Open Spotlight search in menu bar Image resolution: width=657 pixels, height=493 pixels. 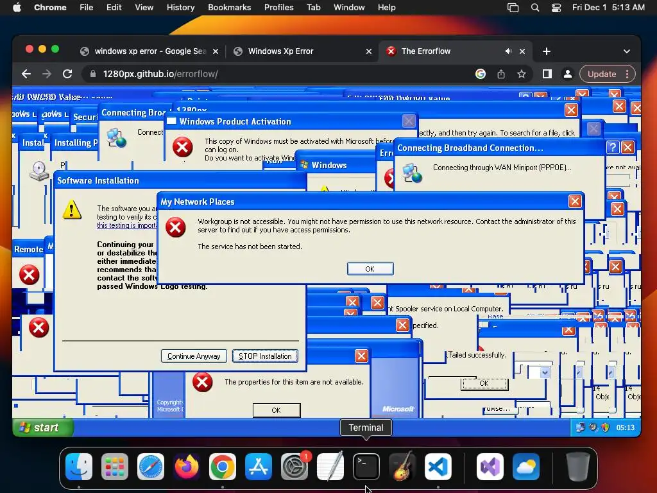click(x=535, y=8)
